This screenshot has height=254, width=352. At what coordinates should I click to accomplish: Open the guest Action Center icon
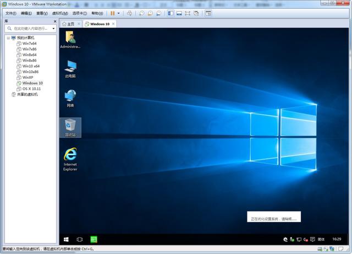coord(312,239)
